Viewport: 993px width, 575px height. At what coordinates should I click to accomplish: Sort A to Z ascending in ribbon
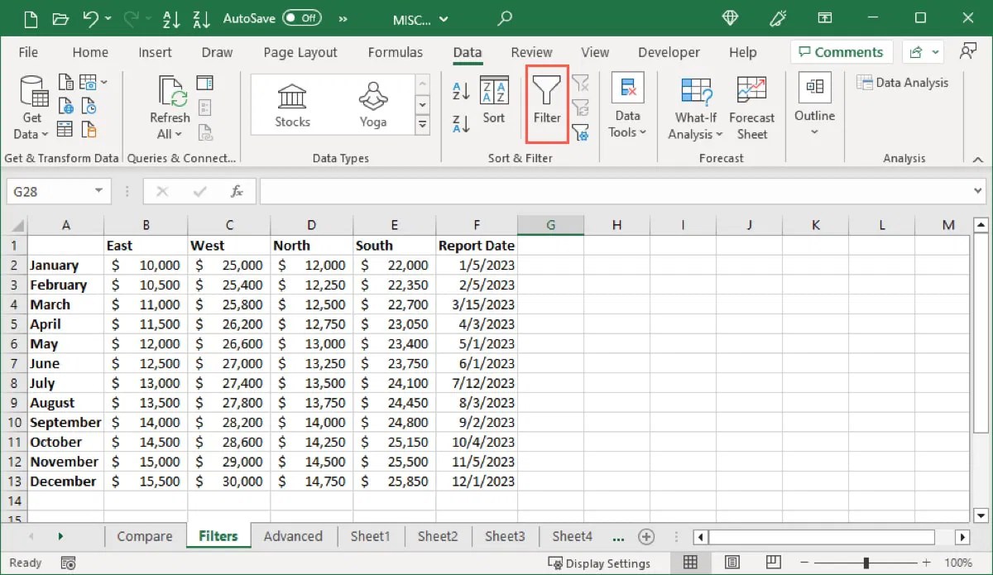(461, 90)
